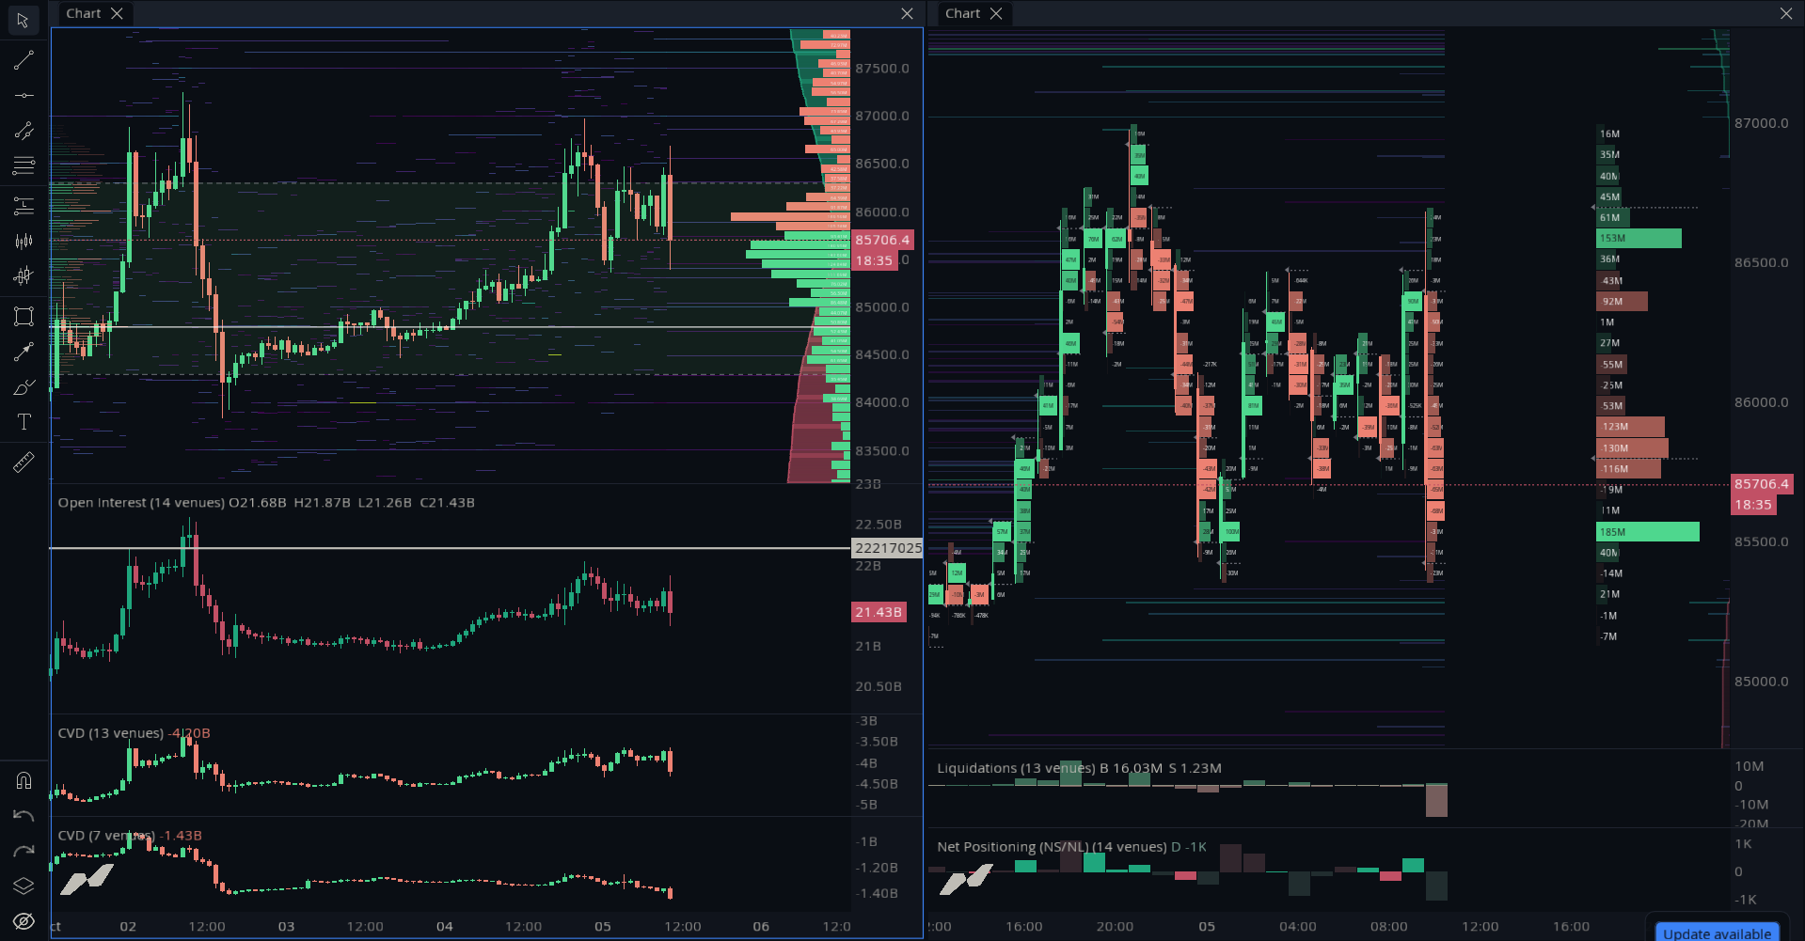
Task: Click the Open Interest (14 venues) indicator label
Action: point(141,503)
